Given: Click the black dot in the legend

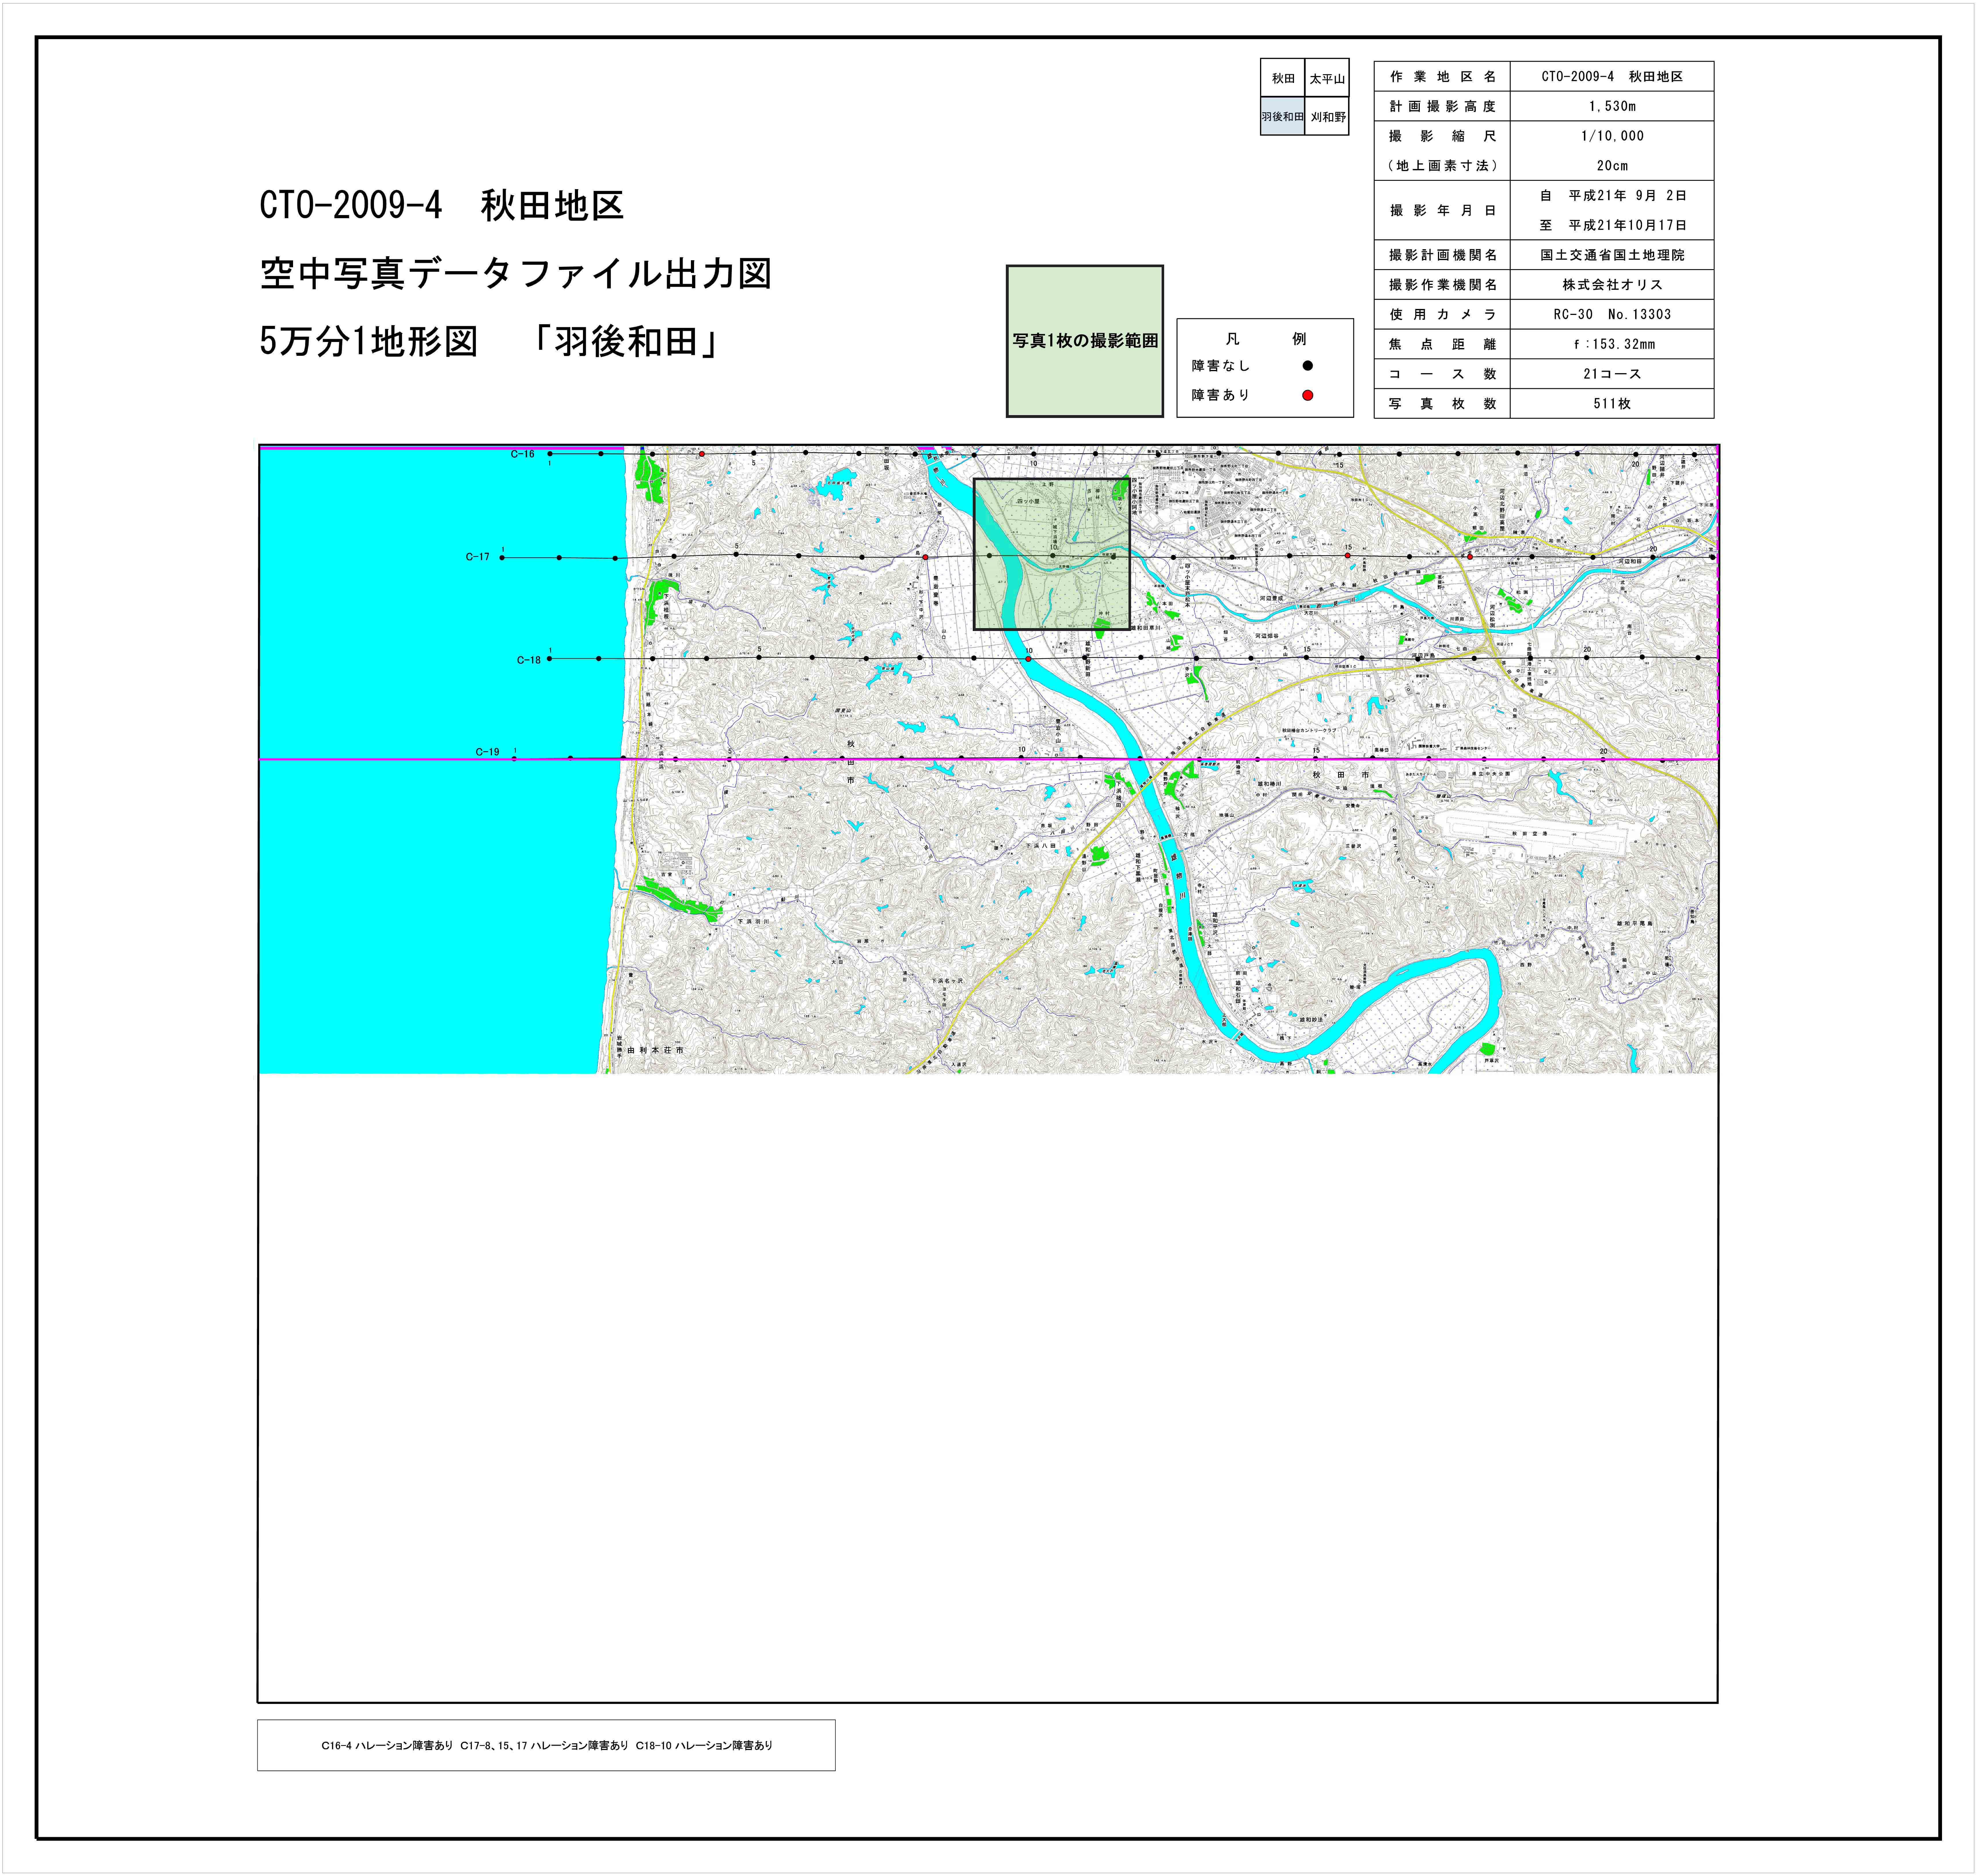Looking at the screenshot, I should [x=1307, y=366].
